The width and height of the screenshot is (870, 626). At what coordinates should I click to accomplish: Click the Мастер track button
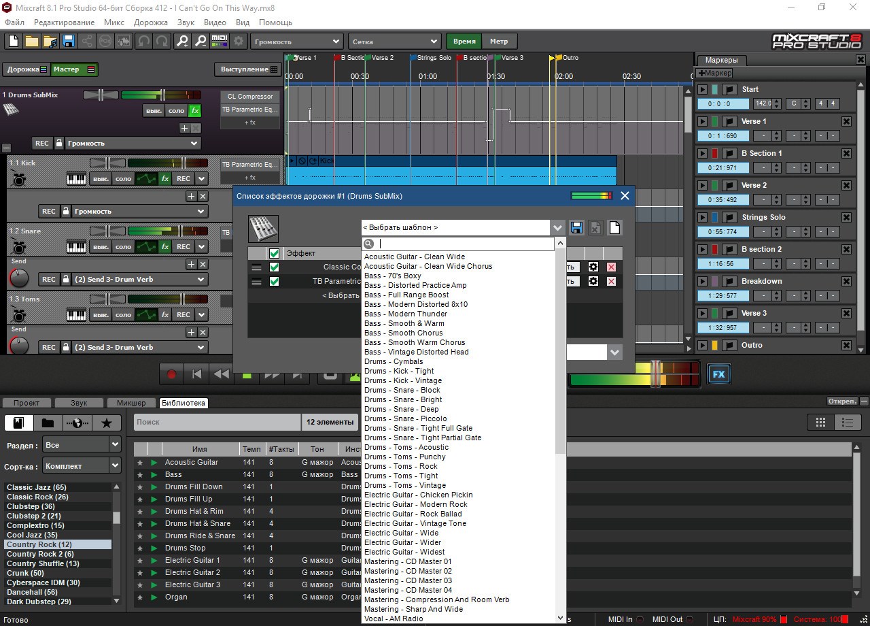coord(74,69)
